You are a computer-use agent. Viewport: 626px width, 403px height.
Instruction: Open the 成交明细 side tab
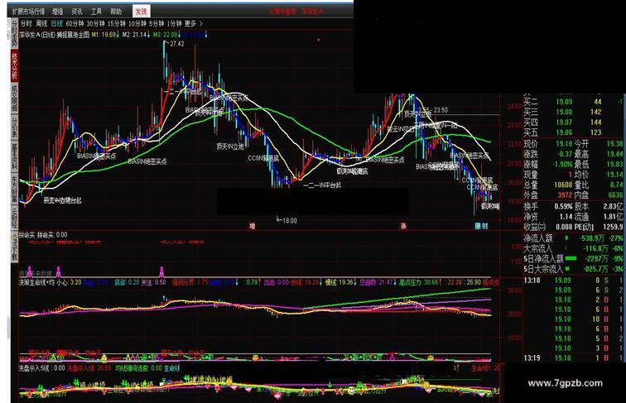coord(14,98)
